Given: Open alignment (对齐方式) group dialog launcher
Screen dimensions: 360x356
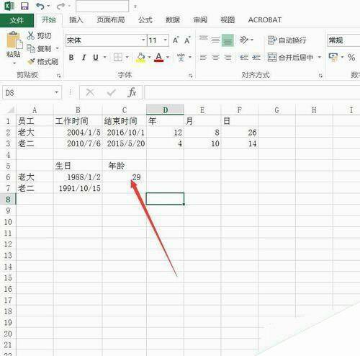Looking at the screenshot, I should (320, 76).
